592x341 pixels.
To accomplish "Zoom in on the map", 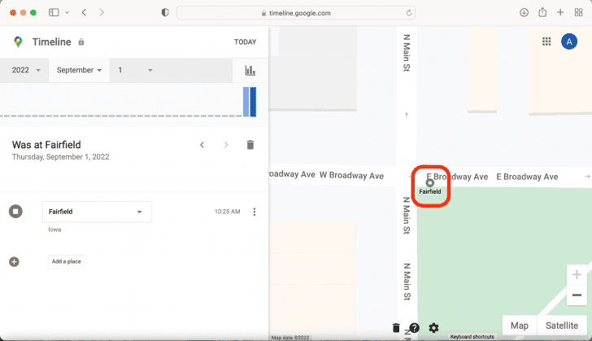I will coord(577,275).
